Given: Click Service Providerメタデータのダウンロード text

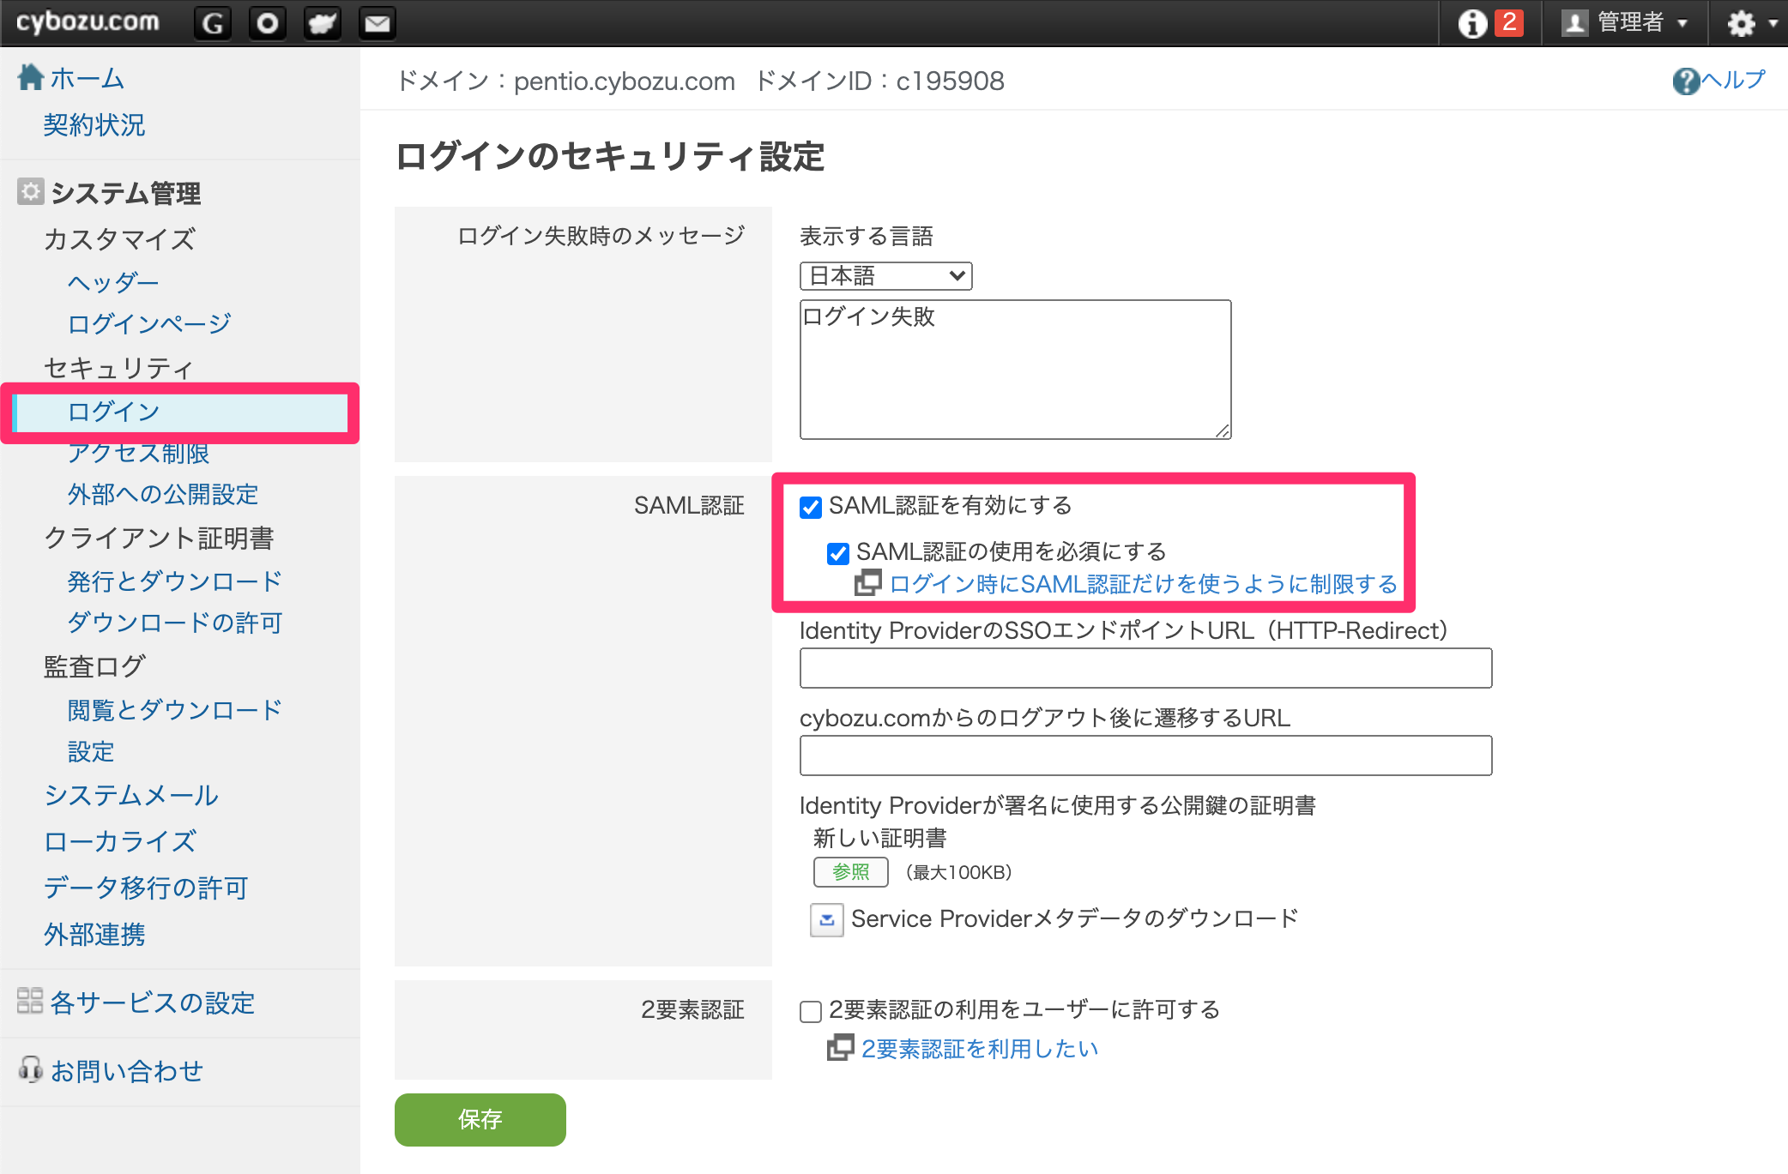Looking at the screenshot, I should pyautogui.click(x=1075, y=918).
